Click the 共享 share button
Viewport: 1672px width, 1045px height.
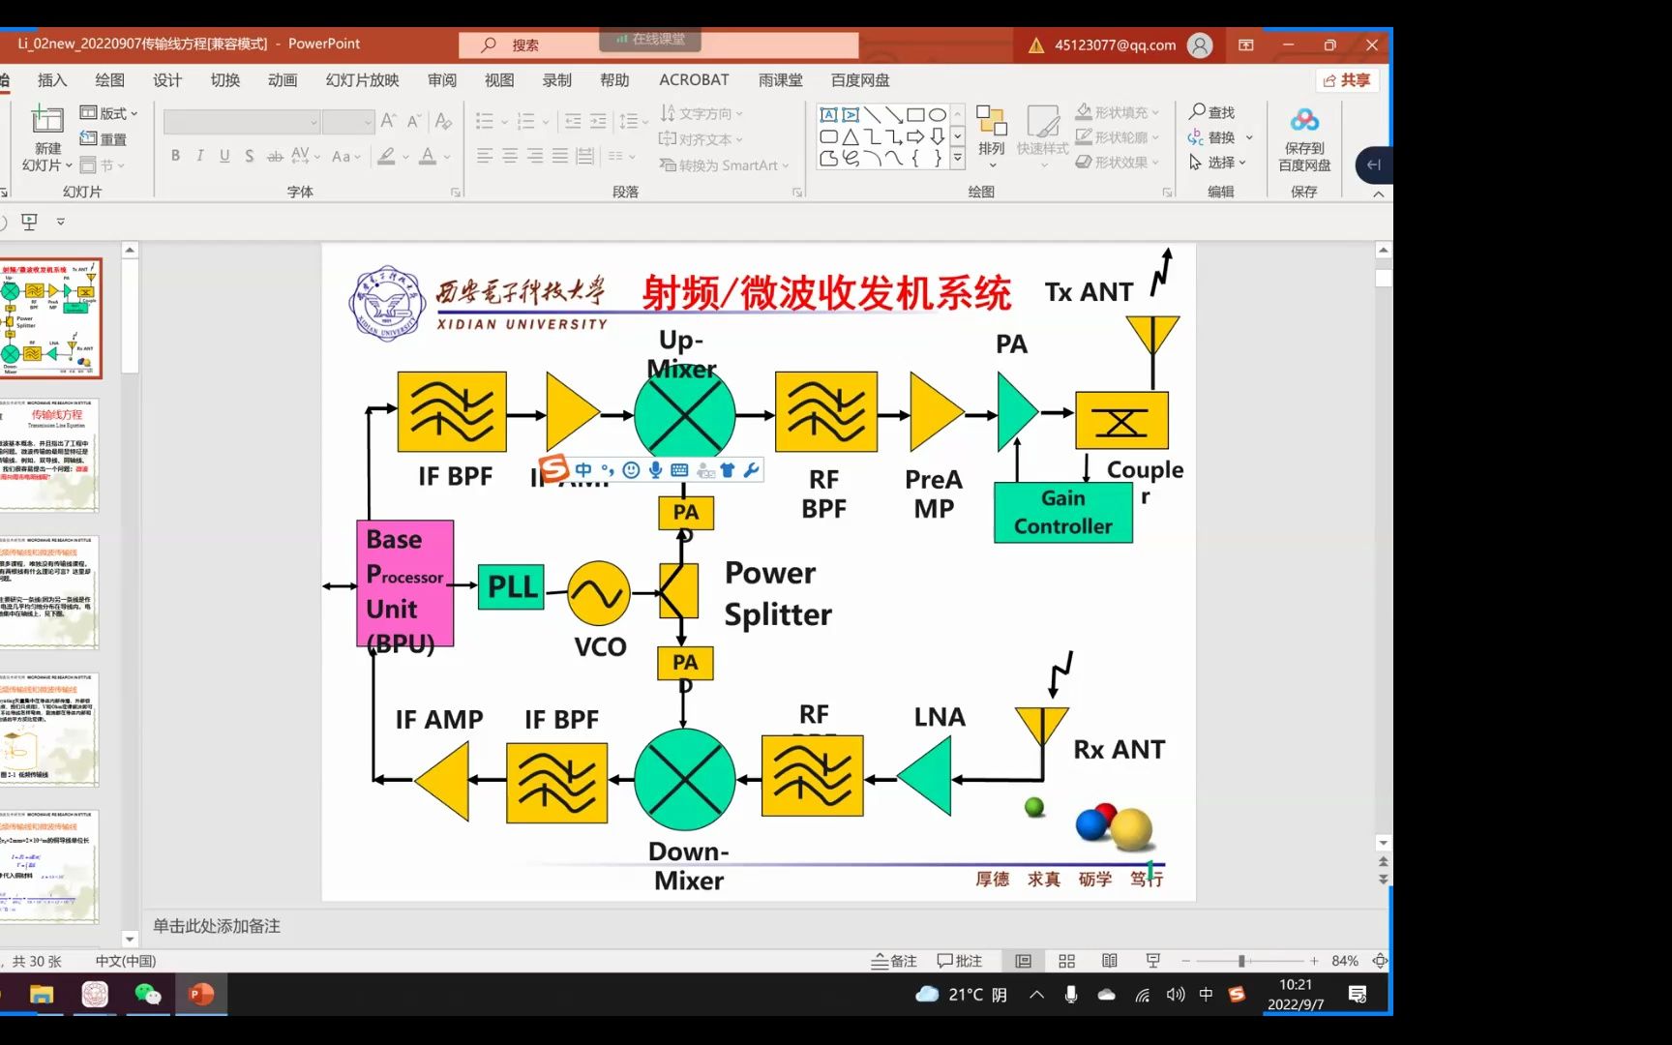(1347, 80)
